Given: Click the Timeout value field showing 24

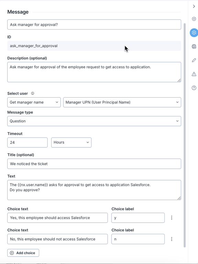Looking at the screenshot, I should (27, 142).
